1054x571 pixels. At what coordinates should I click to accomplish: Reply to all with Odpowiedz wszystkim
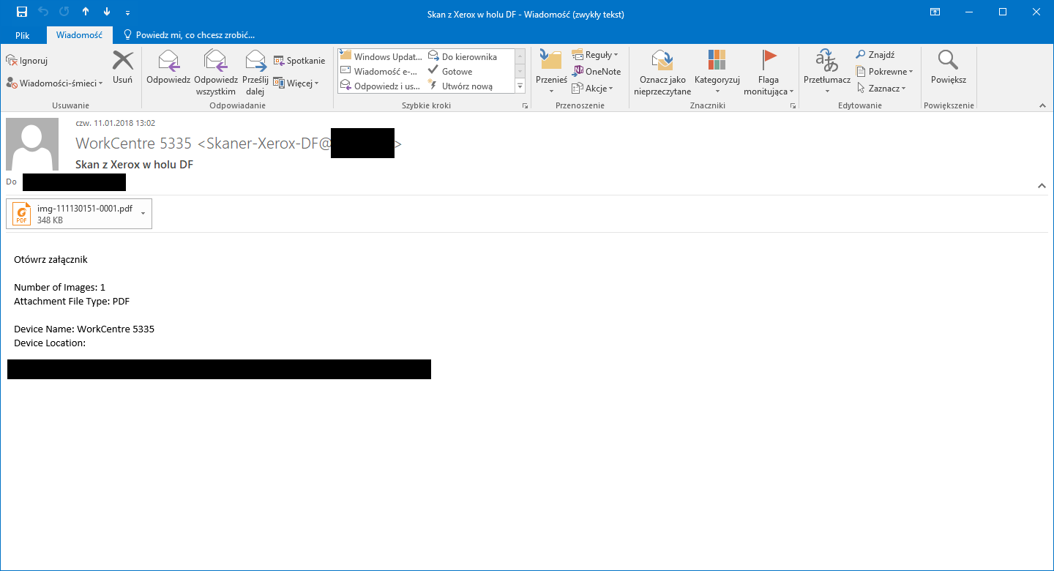(x=216, y=72)
